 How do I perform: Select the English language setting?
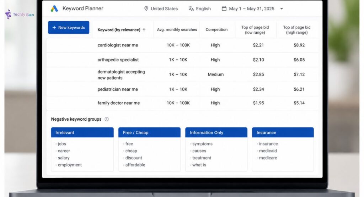203,9
